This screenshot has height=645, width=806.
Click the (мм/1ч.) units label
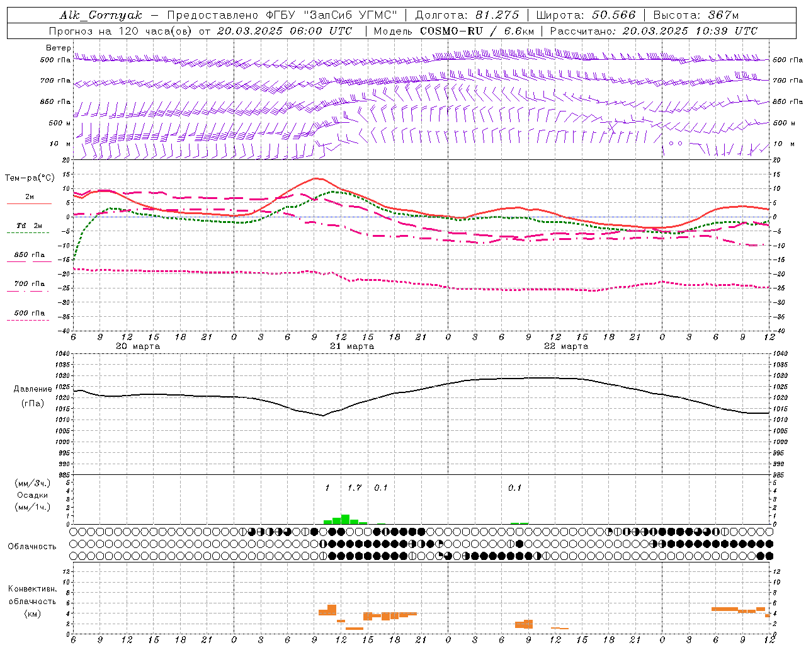coord(32,507)
